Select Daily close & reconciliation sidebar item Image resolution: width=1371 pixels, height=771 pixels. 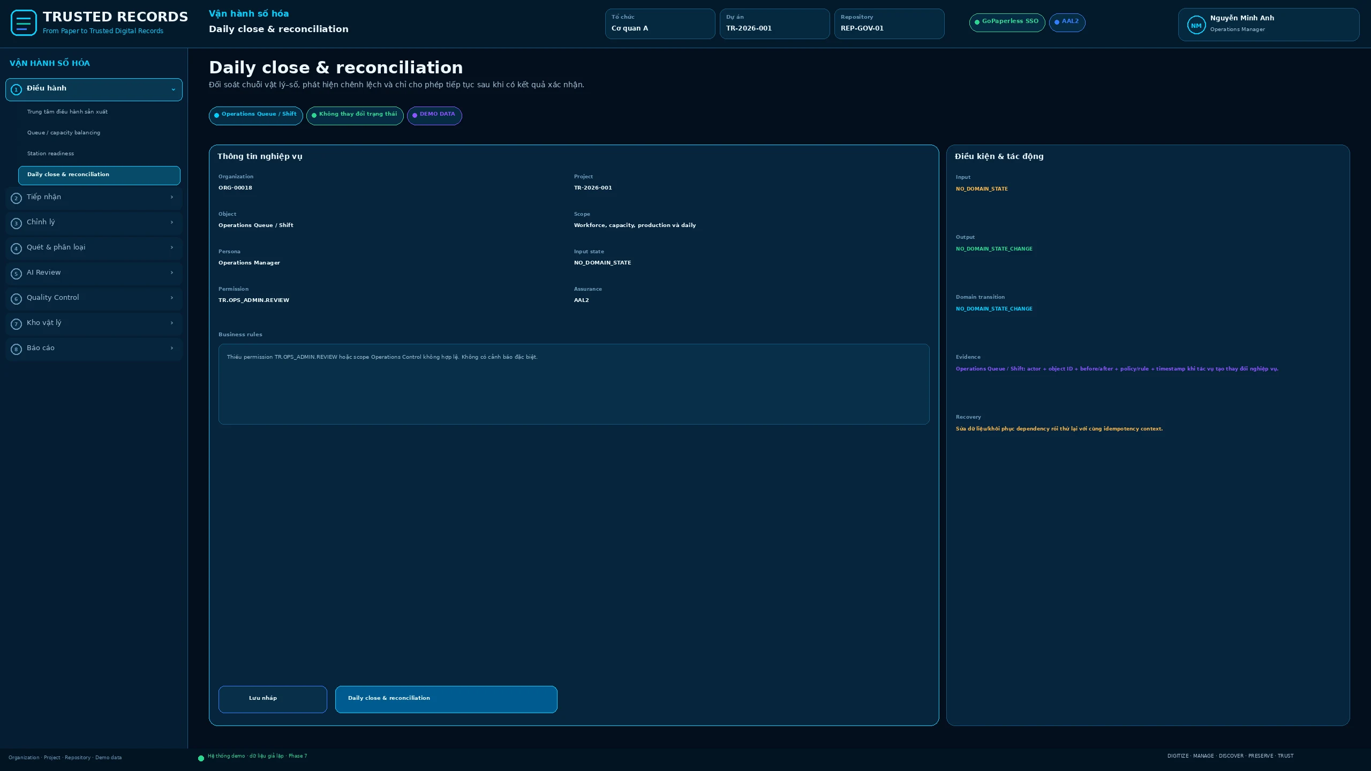[x=99, y=175]
